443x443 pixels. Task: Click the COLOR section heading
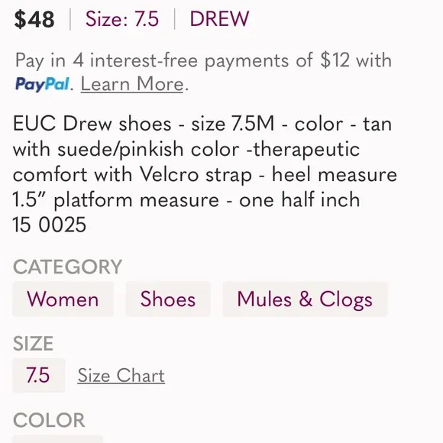point(49,420)
